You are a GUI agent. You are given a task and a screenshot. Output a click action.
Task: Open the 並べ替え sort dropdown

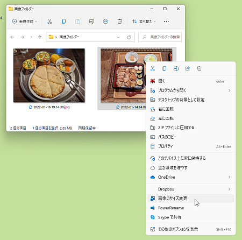click(144, 22)
